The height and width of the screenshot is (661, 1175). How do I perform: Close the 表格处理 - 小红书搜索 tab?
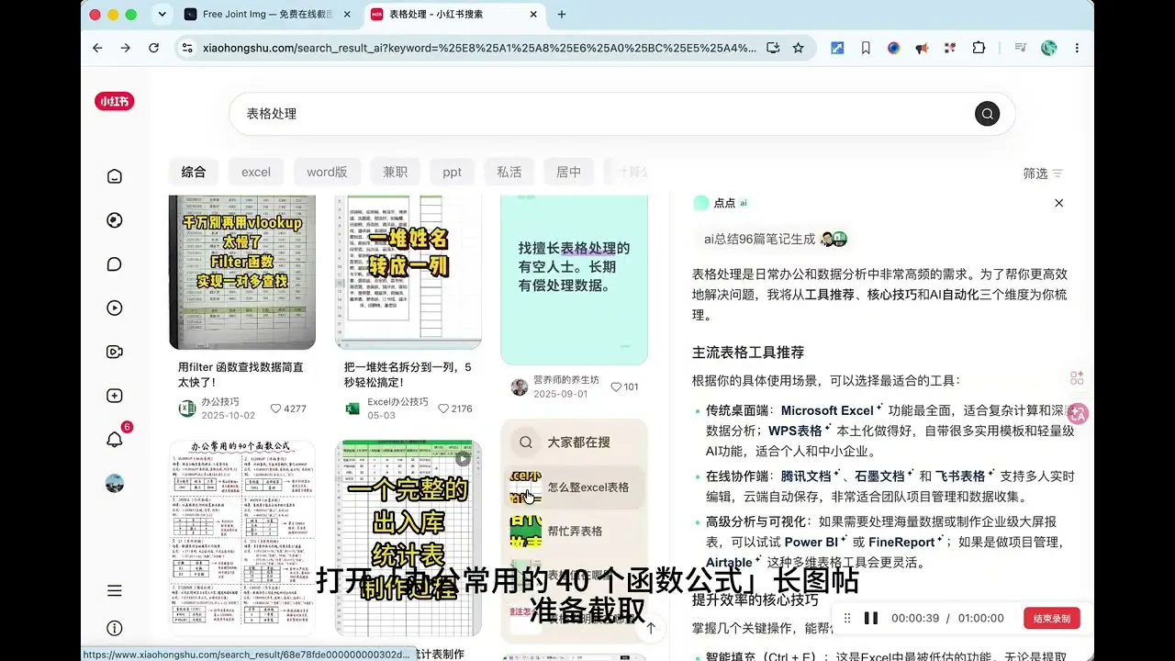(532, 14)
